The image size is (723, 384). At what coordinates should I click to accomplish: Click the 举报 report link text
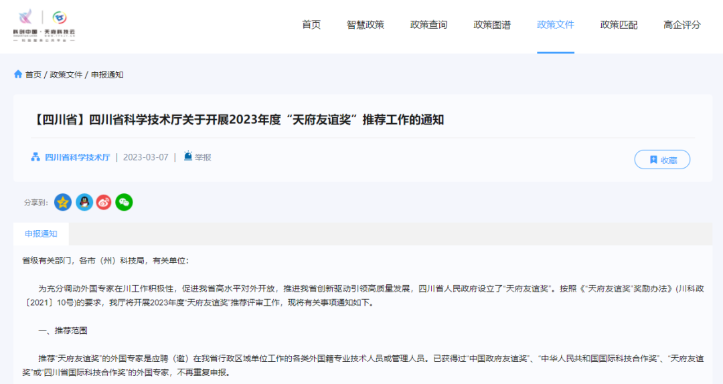(x=203, y=157)
